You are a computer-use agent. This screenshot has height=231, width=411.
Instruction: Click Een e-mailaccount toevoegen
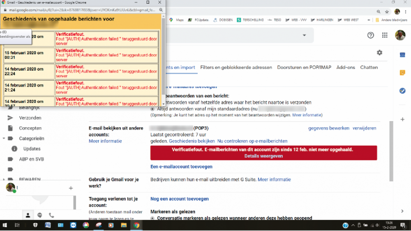[181, 167]
